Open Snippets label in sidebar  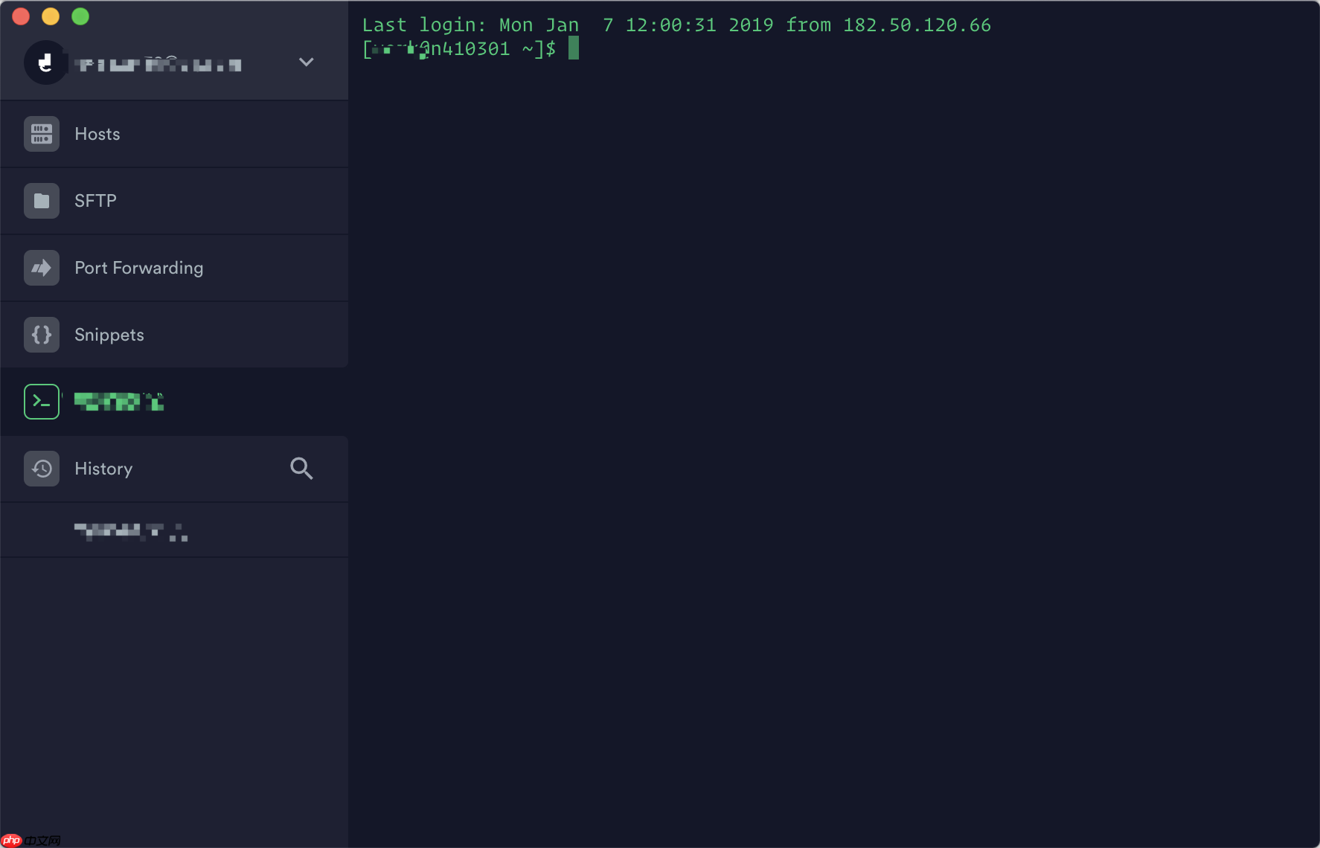tap(109, 335)
